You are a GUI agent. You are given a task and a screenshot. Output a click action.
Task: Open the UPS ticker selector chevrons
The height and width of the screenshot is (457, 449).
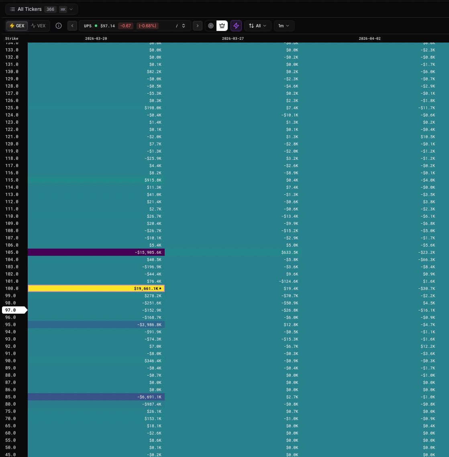[x=184, y=26]
